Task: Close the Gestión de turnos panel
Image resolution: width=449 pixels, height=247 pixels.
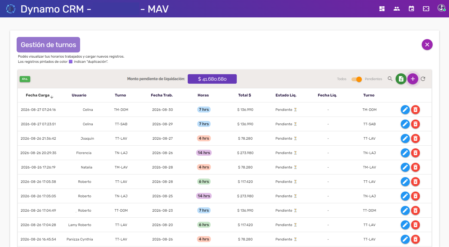Action: (x=427, y=45)
